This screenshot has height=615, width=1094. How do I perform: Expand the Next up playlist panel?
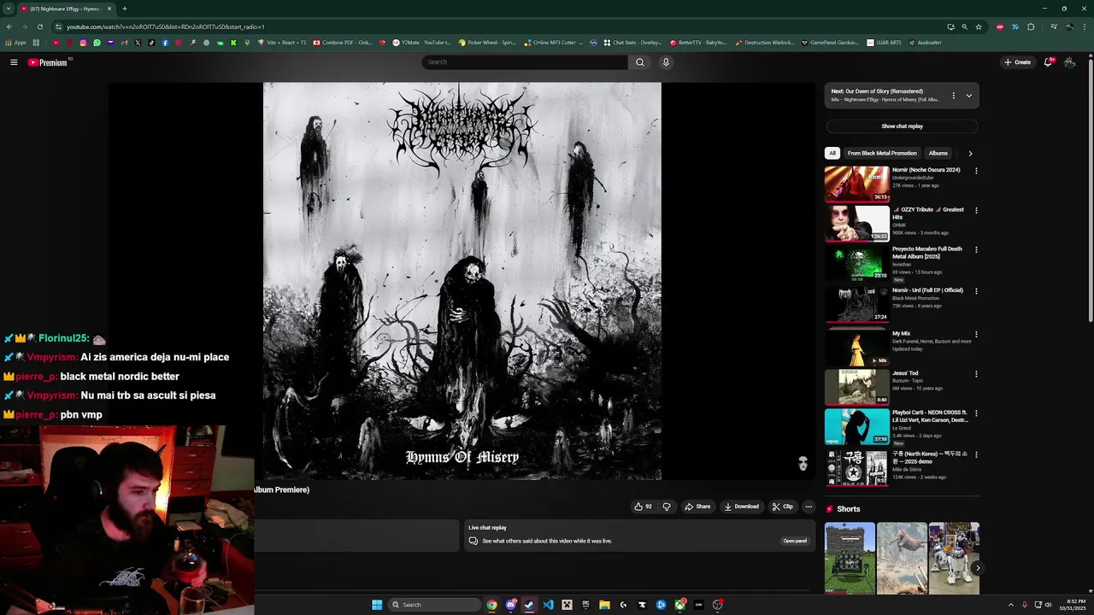click(x=968, y=96)
